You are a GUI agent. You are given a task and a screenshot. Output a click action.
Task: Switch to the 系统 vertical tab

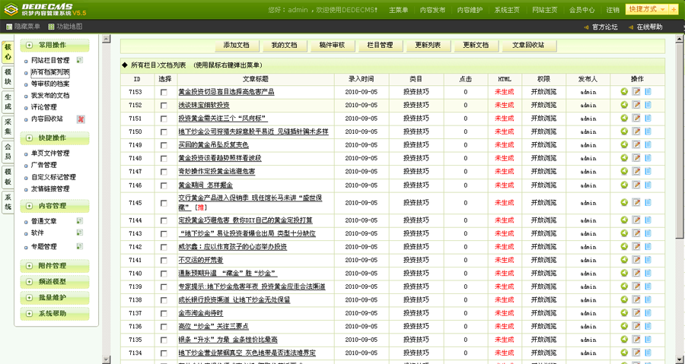coord(8,202)
